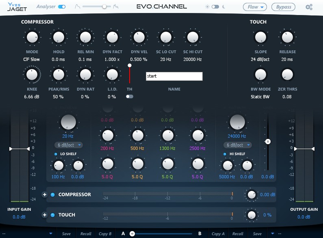Click the Touch SLOPE knob
This screenshot has width=323, height=238.
pos(260,37)
